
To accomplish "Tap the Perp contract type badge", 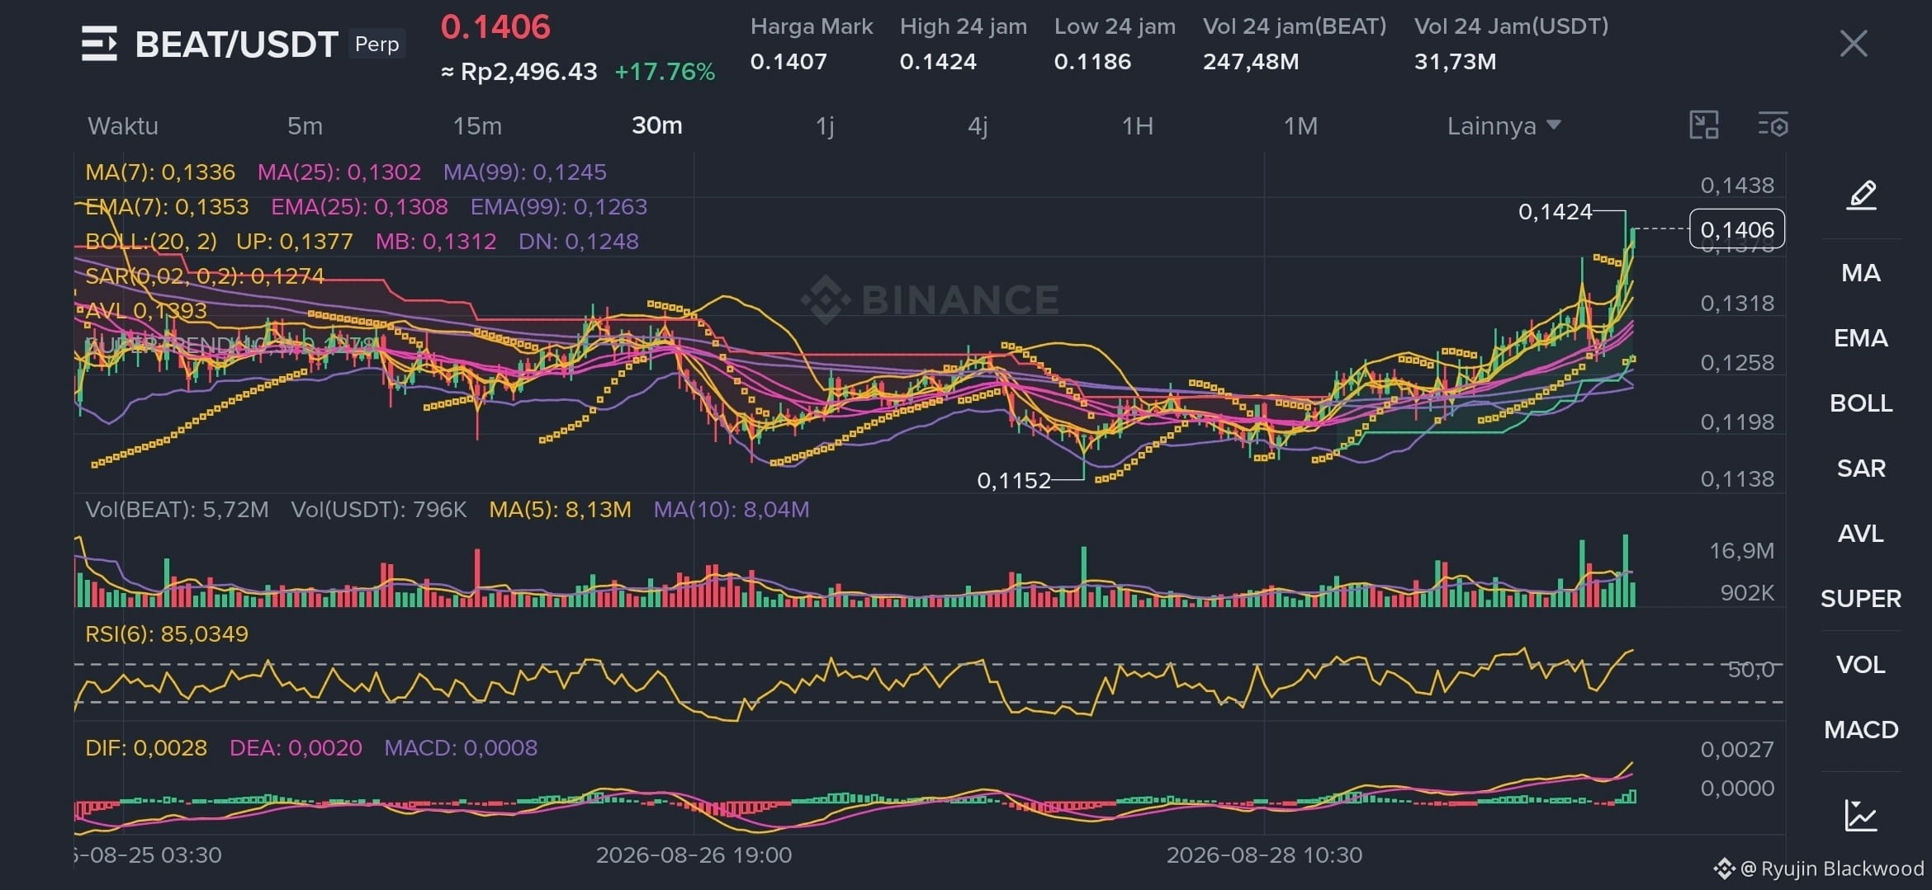I will tap(376, 44).
